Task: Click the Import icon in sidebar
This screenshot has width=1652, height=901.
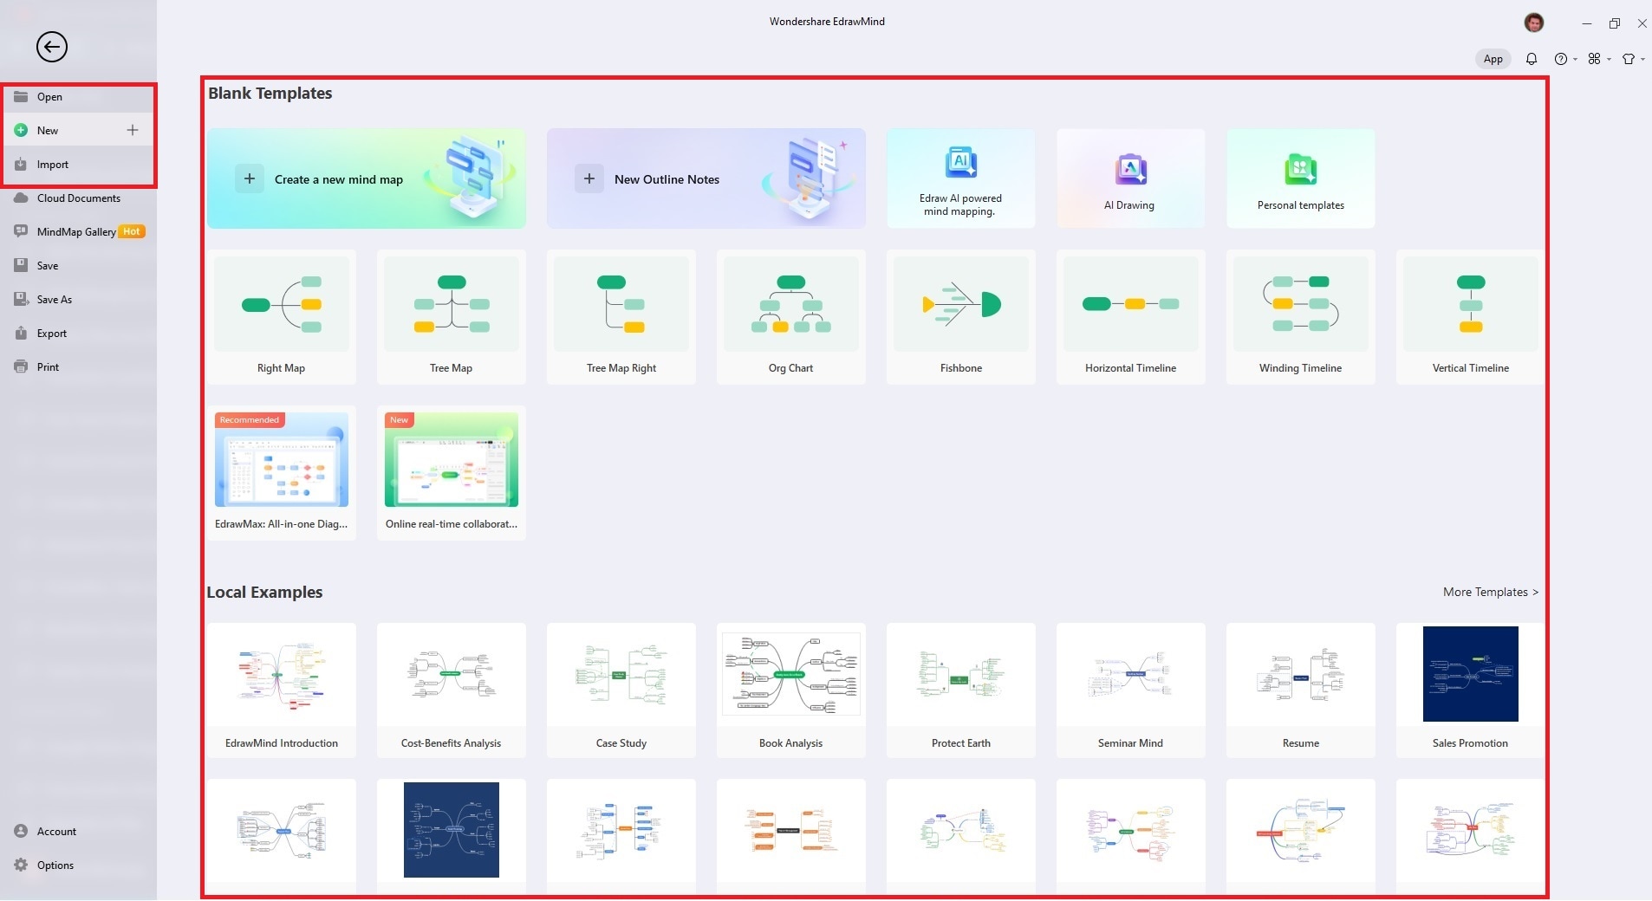Action: point(21,164)
